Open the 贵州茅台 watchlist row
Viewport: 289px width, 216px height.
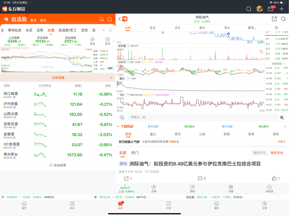(58, 155)
